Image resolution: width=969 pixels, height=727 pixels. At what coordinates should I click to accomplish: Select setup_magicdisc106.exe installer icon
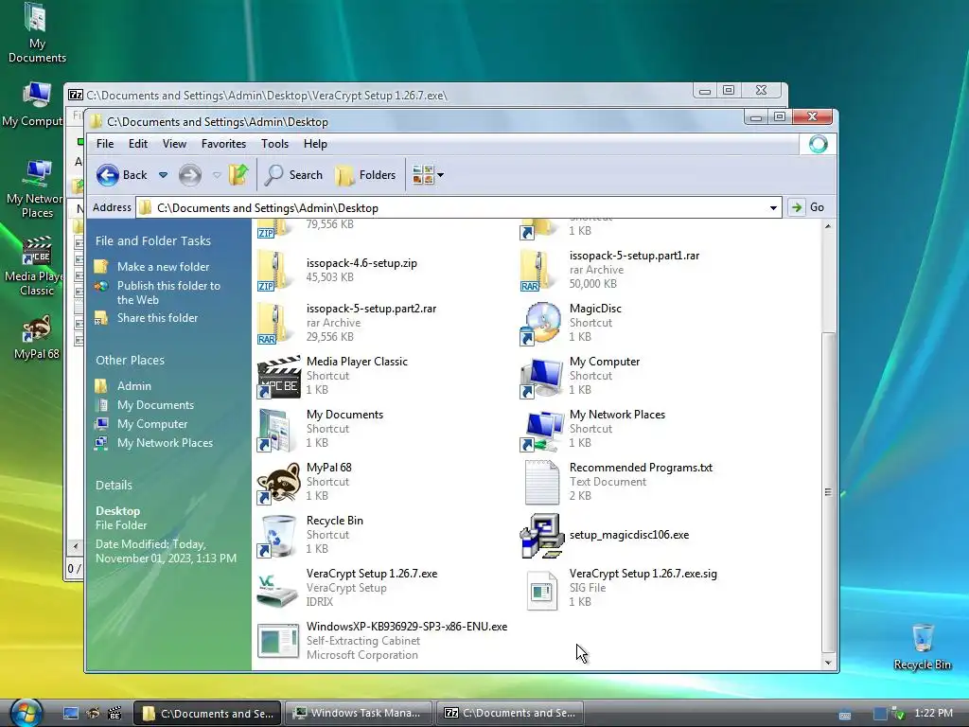(x=542, y=536)
